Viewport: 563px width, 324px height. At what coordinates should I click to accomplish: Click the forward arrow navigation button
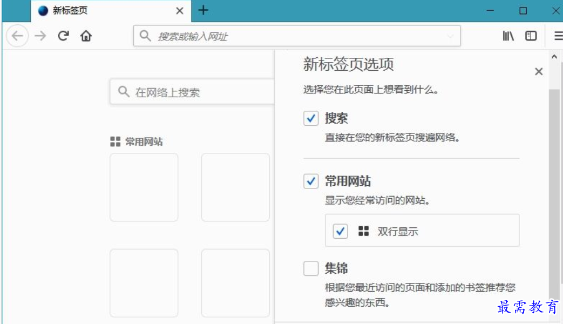tap(40, 36)
